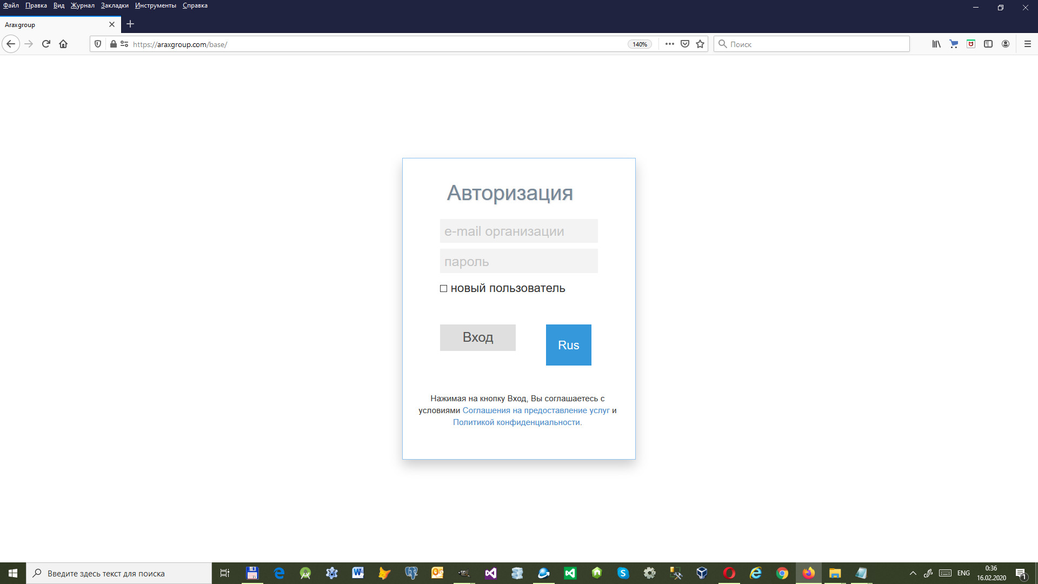Focus the e-mail организации field

pos(518,231)
